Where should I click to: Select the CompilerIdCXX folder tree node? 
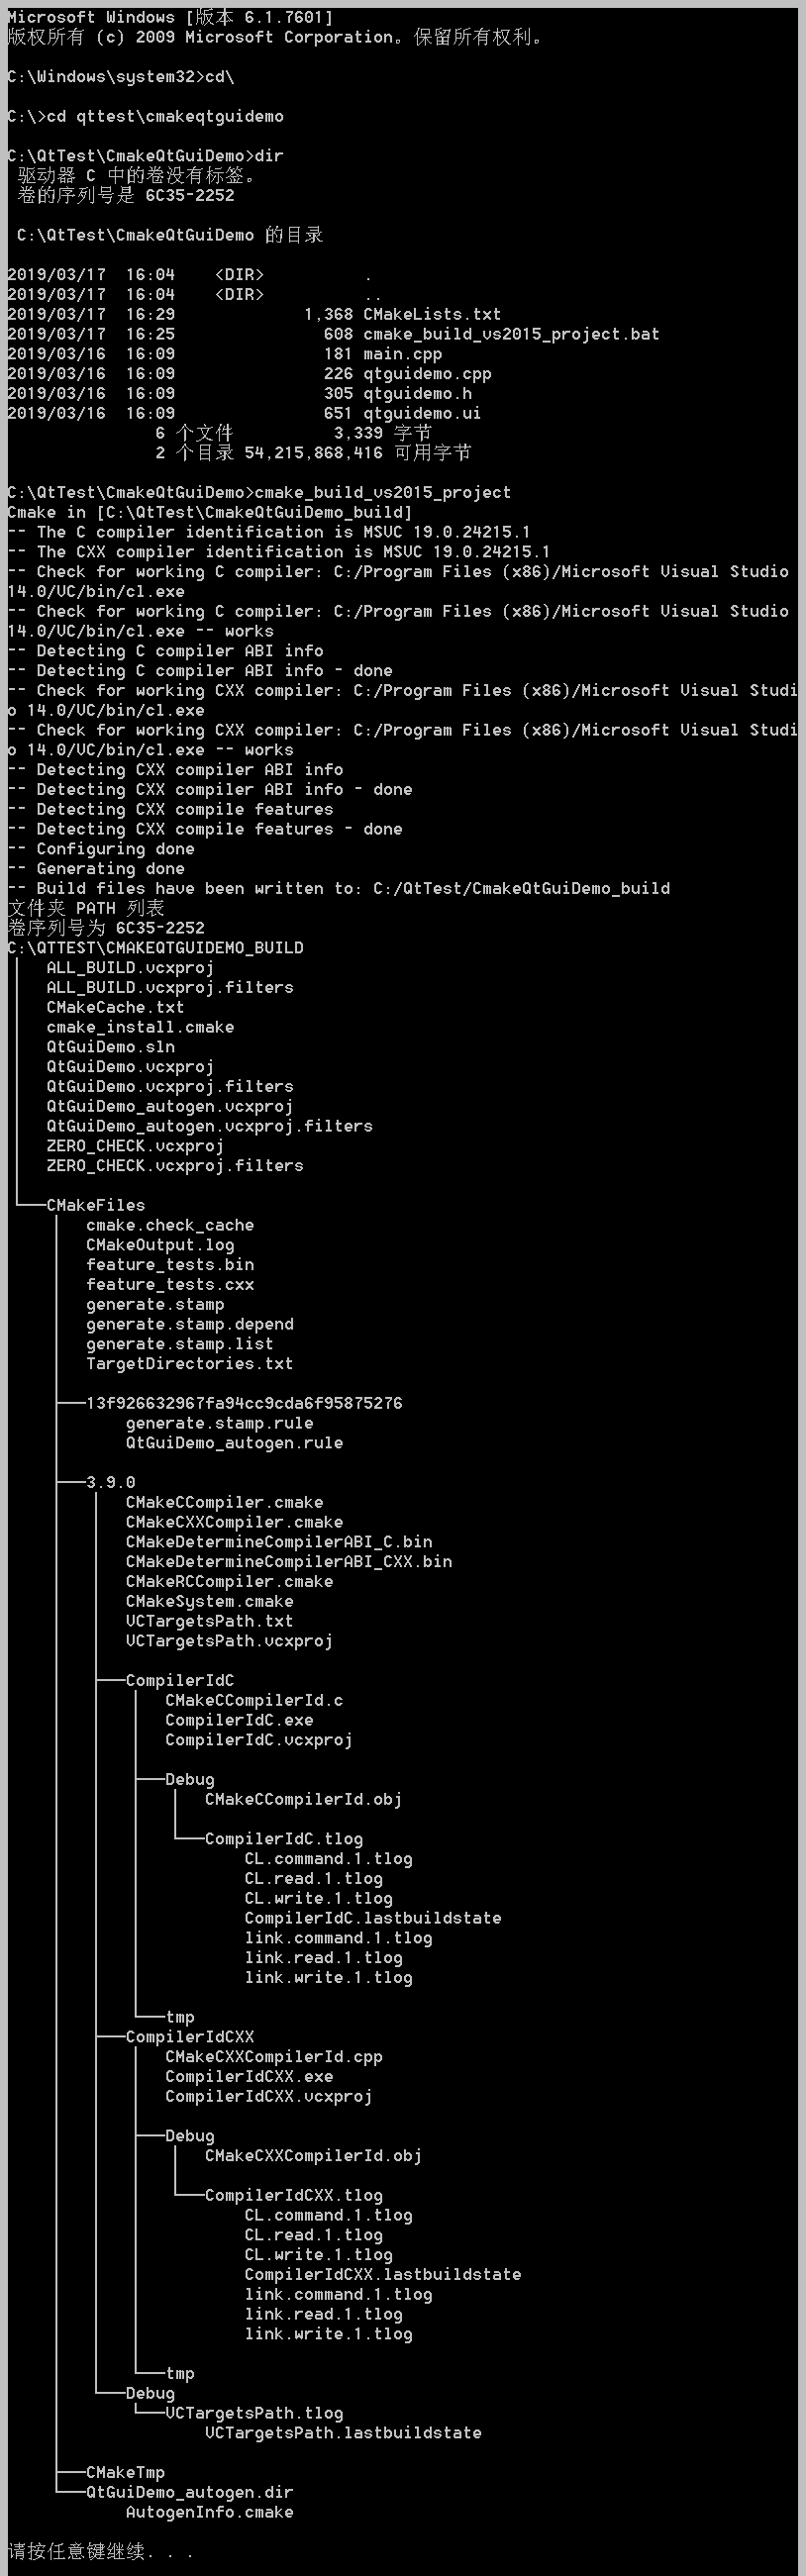[189, 2036]
